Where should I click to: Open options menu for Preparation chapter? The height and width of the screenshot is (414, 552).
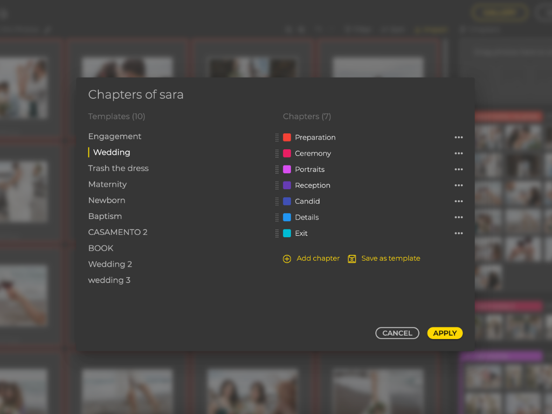[458, 137]
